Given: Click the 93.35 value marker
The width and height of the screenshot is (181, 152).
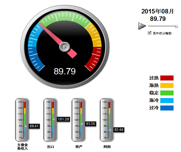Looking at the screenshot, I should [x=90, y=124].
